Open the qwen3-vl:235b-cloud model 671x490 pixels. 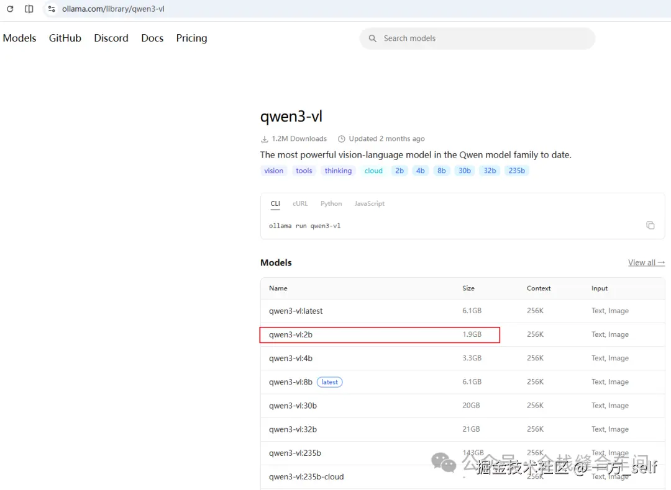point(306,477)
